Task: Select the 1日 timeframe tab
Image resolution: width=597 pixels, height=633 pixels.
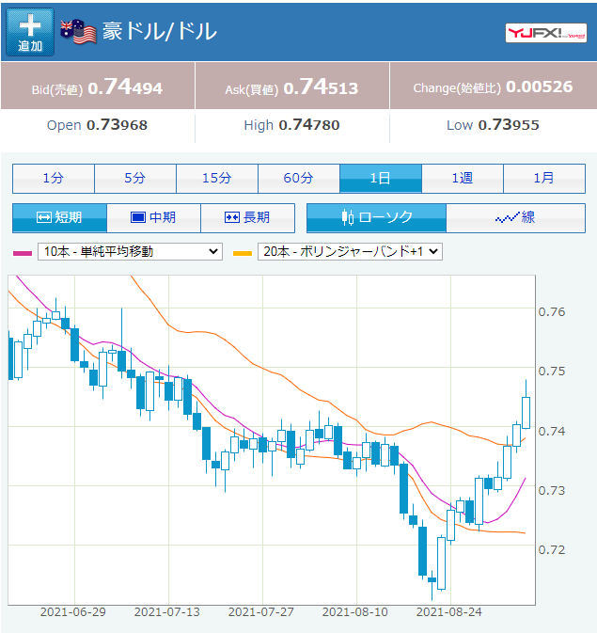Action: 381,179
